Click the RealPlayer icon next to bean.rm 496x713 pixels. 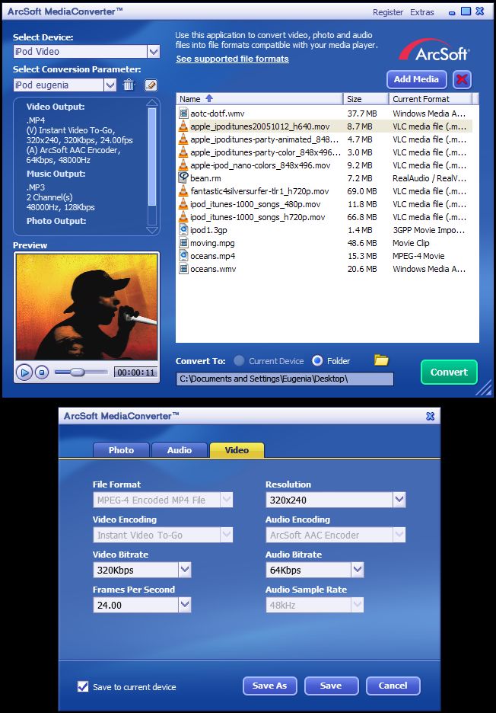(x=183, y=177)
